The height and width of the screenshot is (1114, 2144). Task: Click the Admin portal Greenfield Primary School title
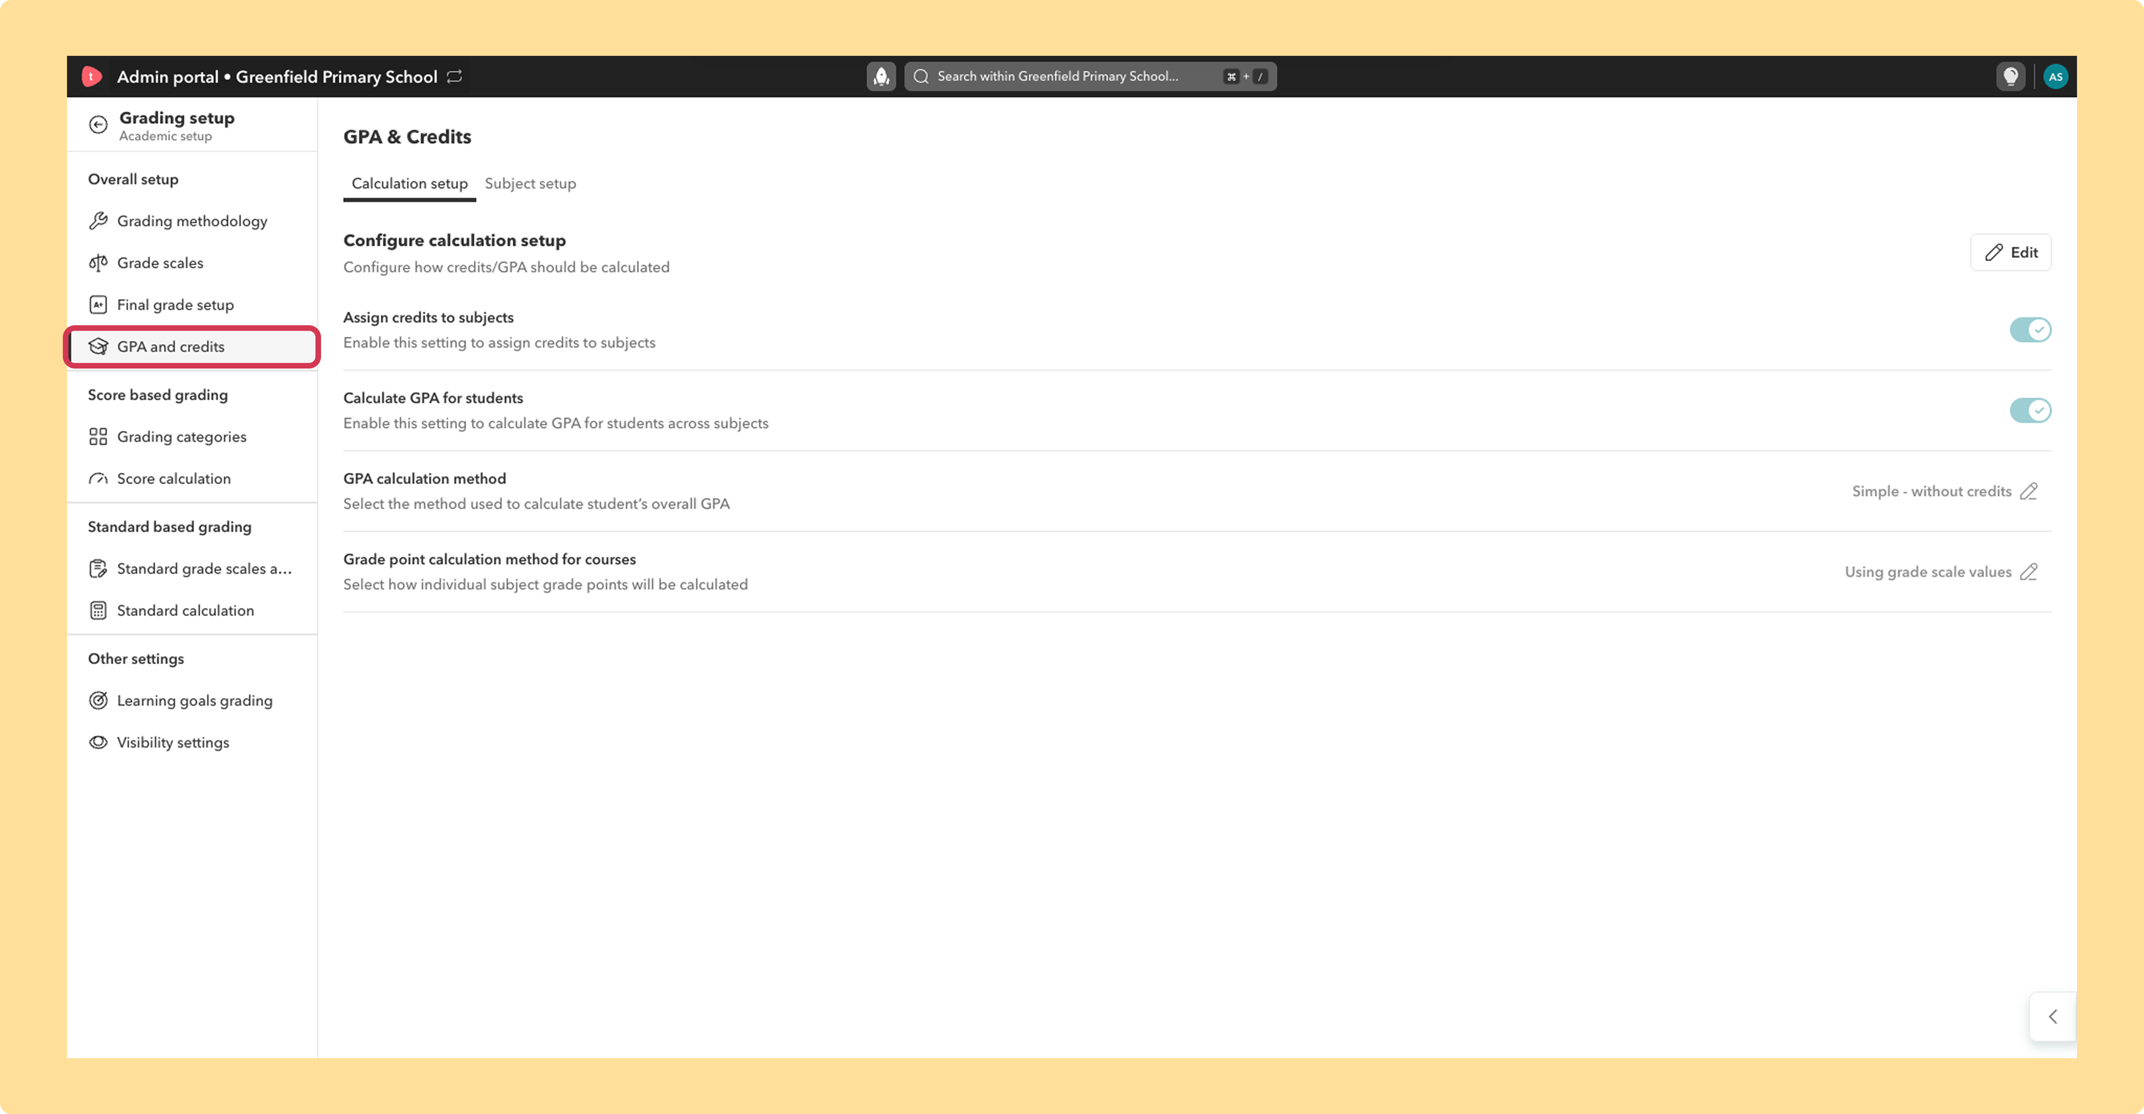point(277,76)
